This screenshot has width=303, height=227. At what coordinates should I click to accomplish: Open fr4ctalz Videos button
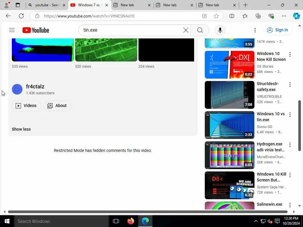pos(26,106)
